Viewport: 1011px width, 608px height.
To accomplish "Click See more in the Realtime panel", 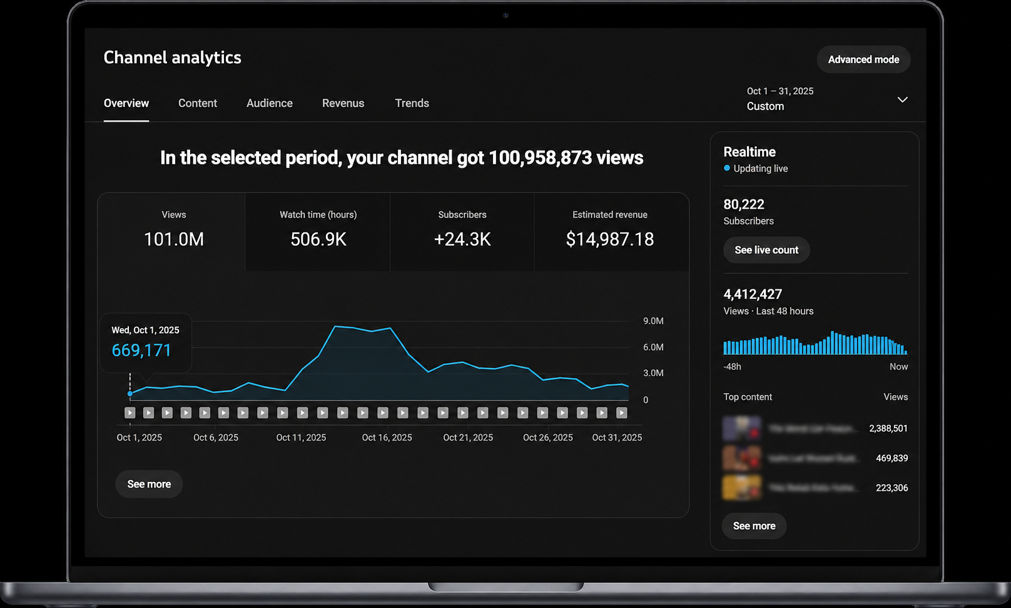I will click(754, 526).
